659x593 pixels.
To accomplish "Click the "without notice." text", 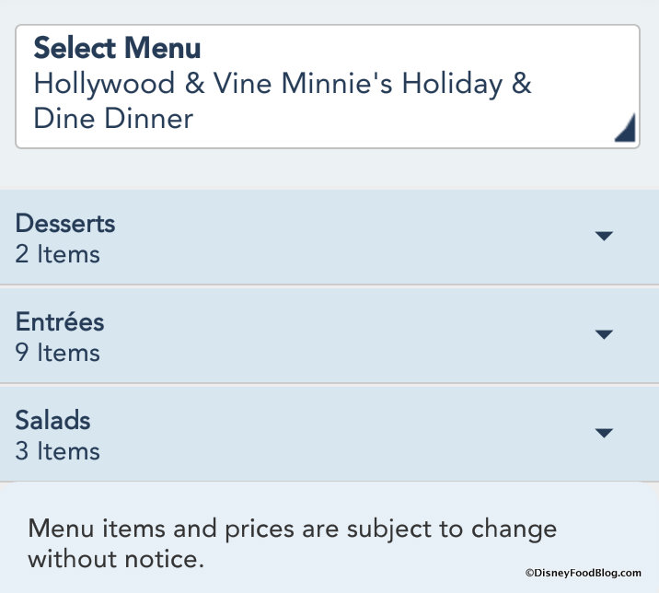I will tap(115, 559).
